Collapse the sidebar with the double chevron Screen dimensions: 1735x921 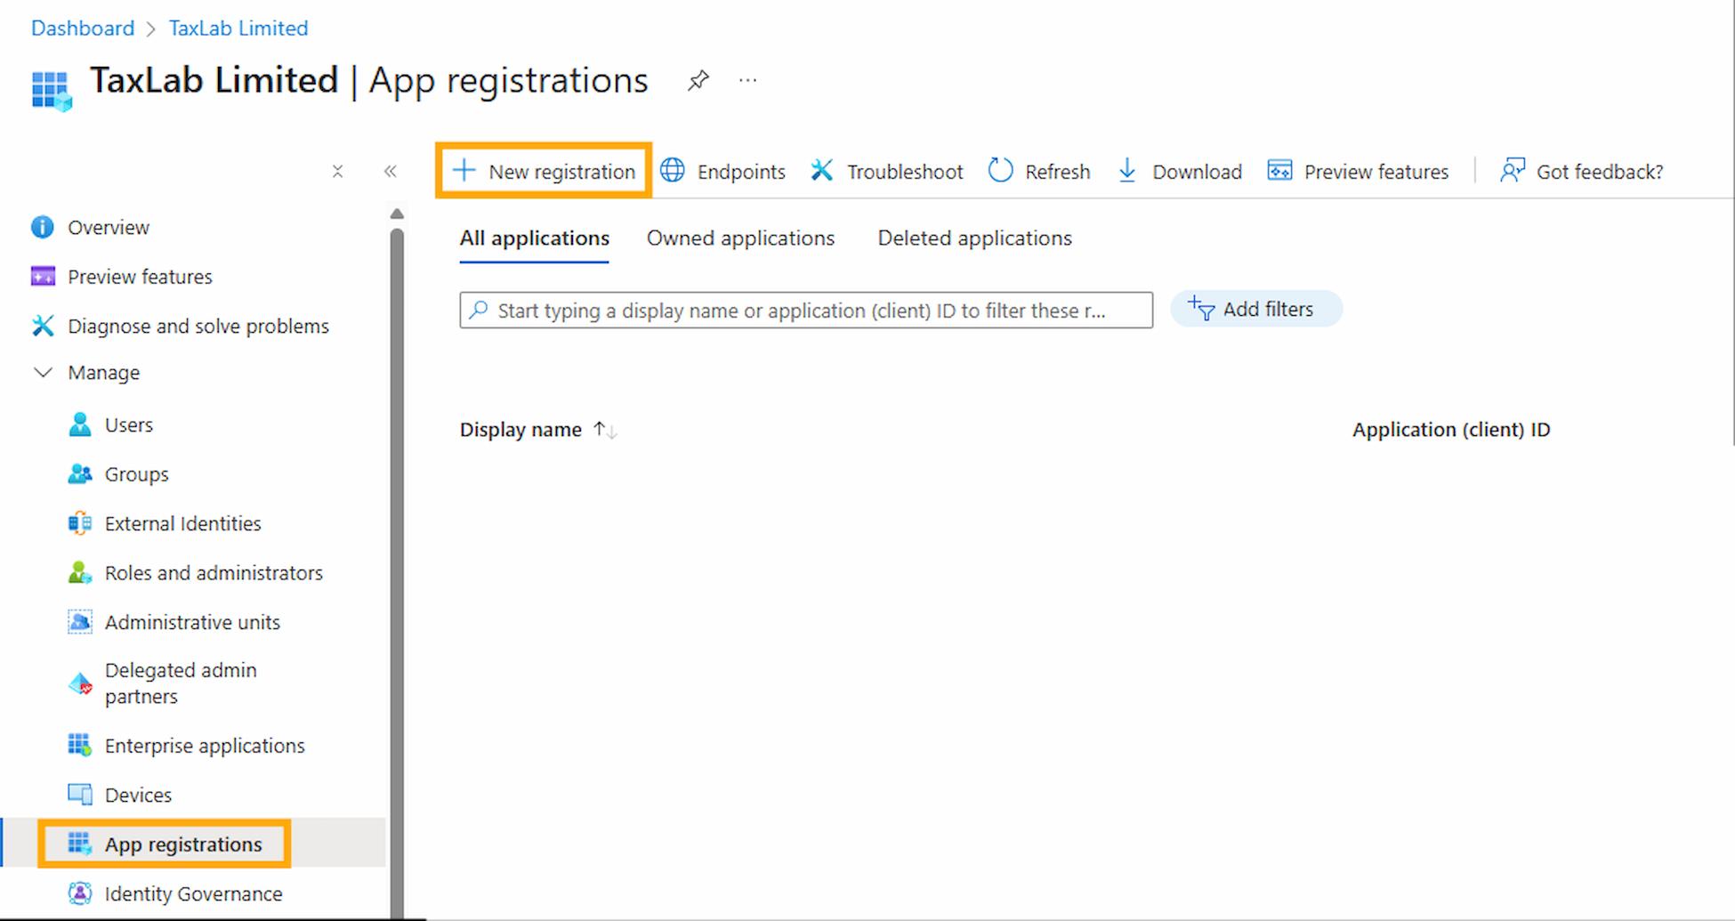[390, 171]
